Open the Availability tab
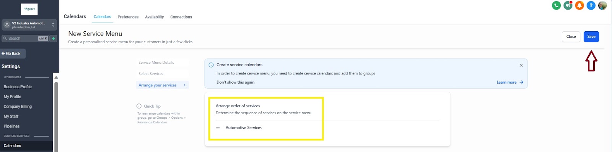 coord(155,17)
